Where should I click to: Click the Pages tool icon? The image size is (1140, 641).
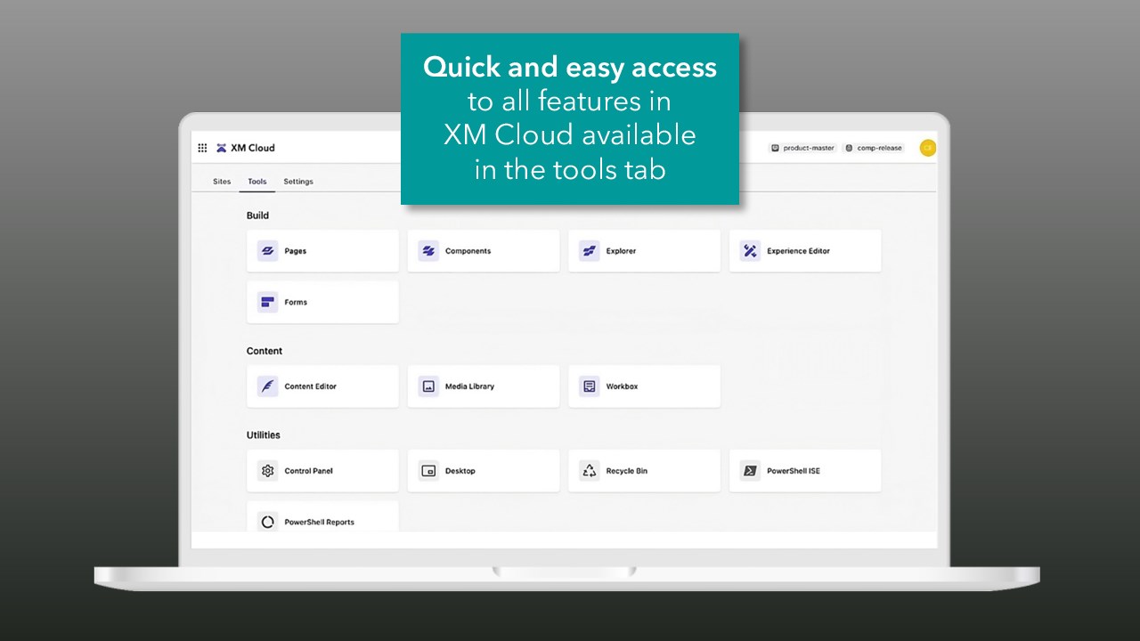tap(268, 251)
